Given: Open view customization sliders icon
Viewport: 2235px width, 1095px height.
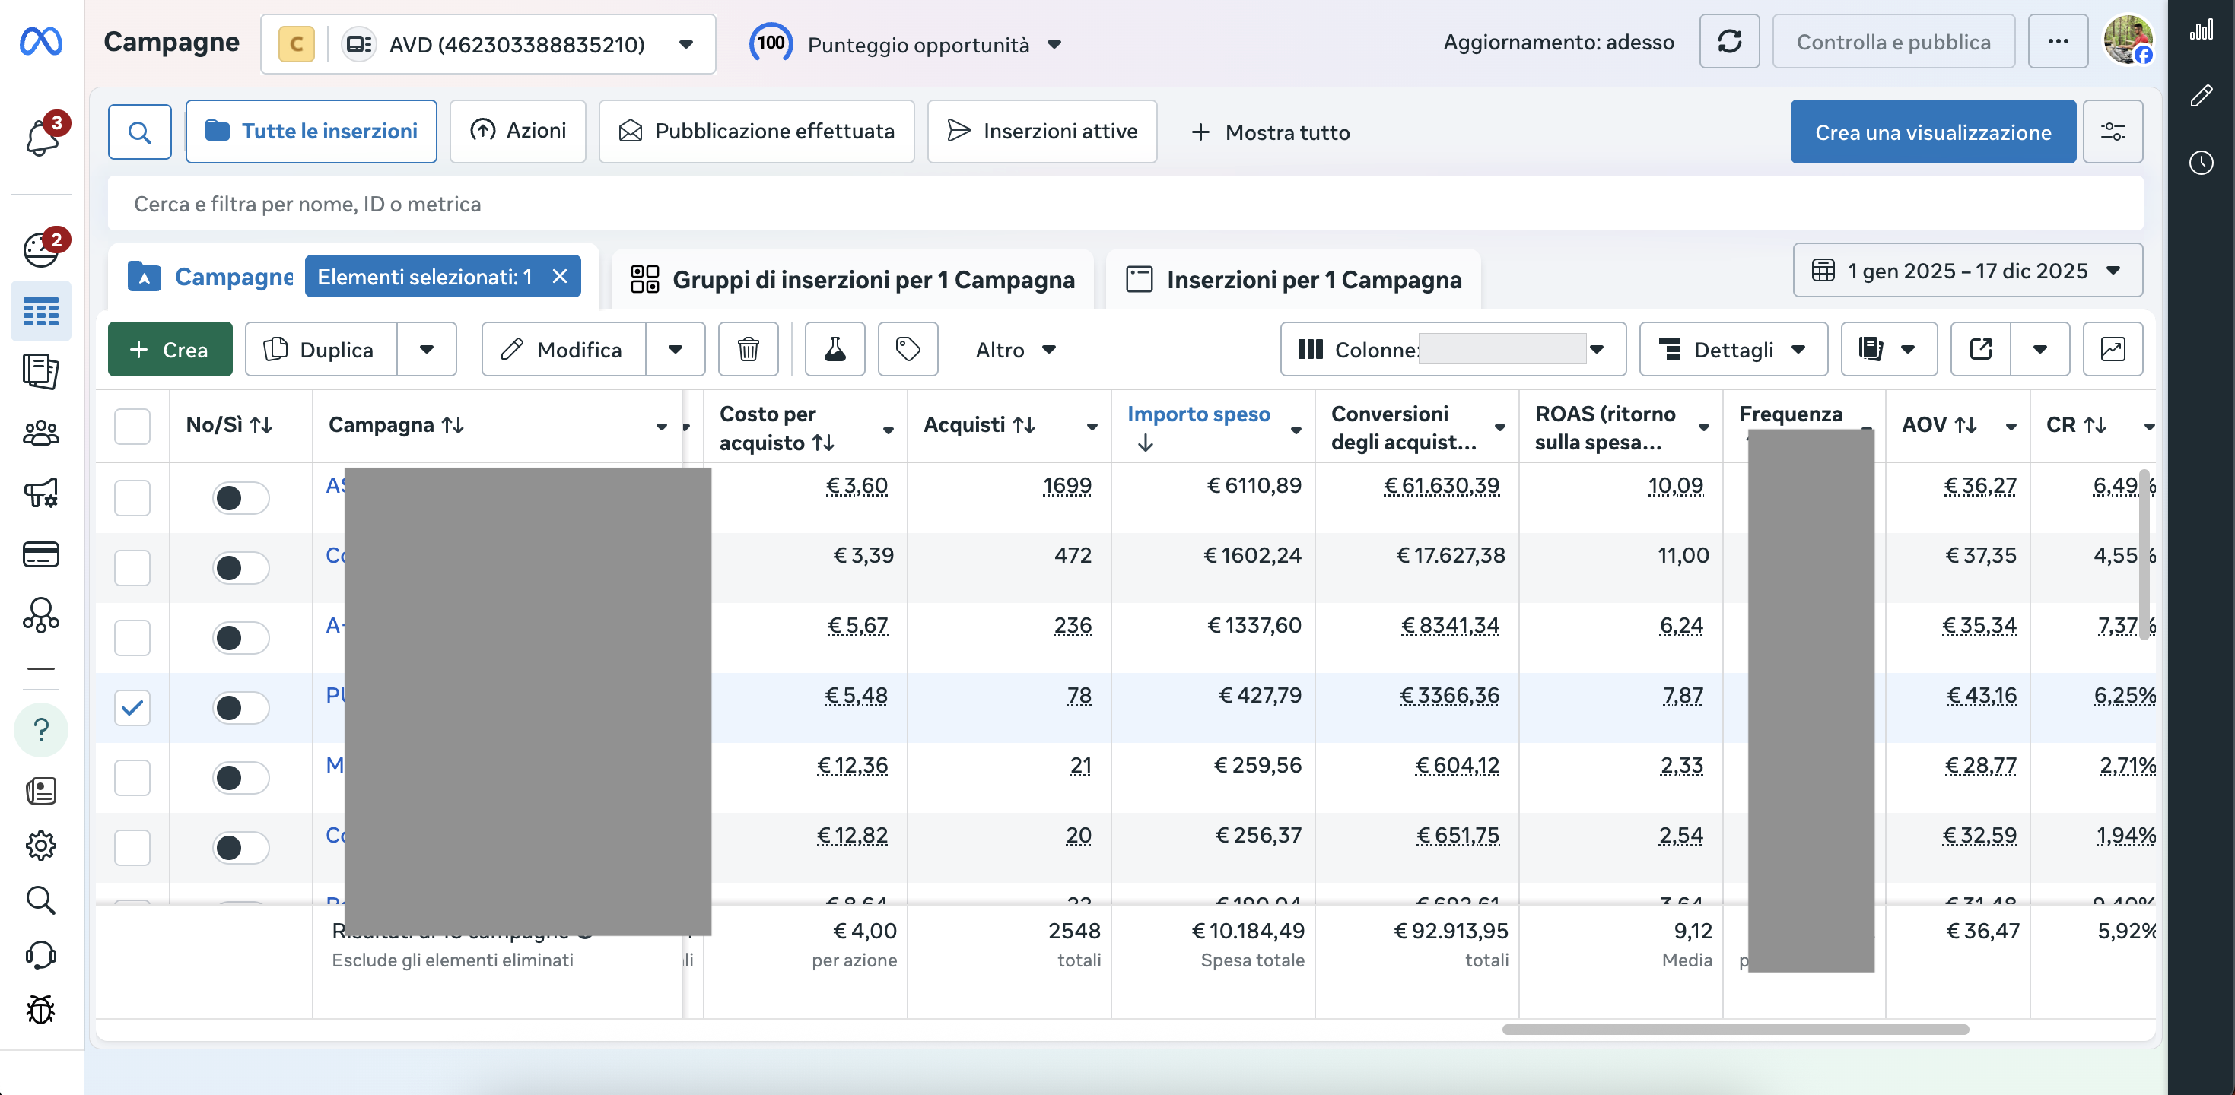Looking at the screenshot, I should (x=2112, y=132).
